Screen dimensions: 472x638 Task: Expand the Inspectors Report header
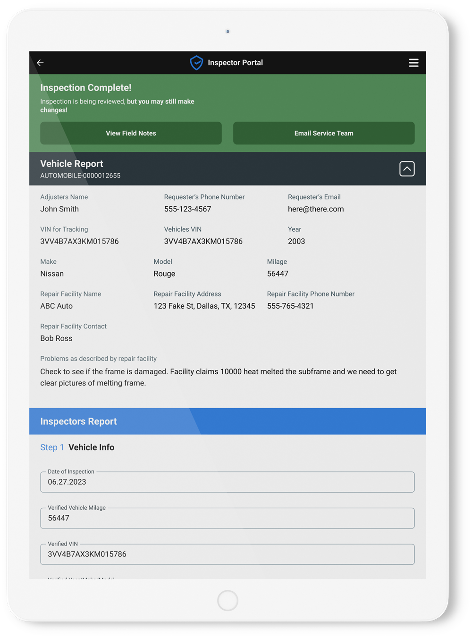tap(78, 421)
